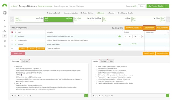Screen dimensions: 172x101
Task: Show previous days with left arrow
Action: [12, 19]
